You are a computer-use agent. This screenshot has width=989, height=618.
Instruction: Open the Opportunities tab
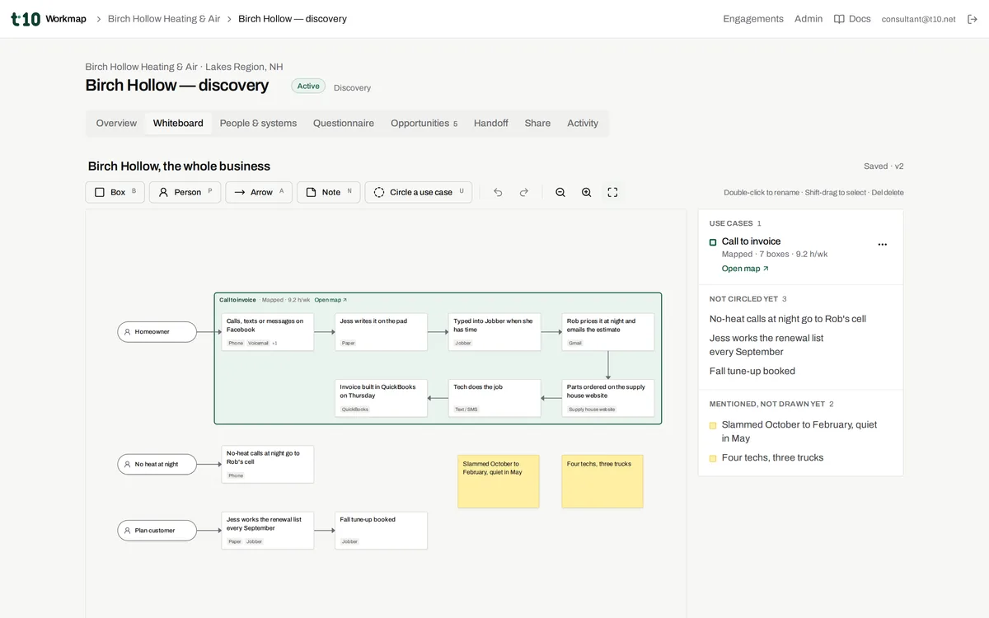(424, 124)
